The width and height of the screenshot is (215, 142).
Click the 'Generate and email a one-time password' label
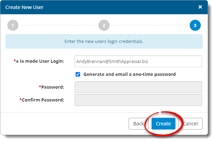[x=129, y=74]
